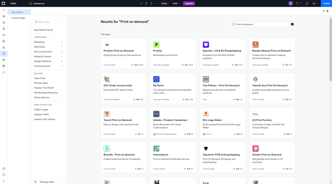332x184 pixels.
Task: Open the GST Order Invoice India card
Action: coord(124,88)
